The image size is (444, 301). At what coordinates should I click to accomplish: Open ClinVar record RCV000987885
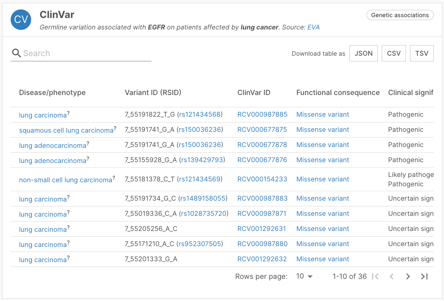262,115
